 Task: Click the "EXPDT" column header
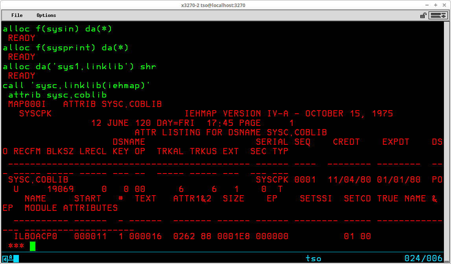(396, 142)
